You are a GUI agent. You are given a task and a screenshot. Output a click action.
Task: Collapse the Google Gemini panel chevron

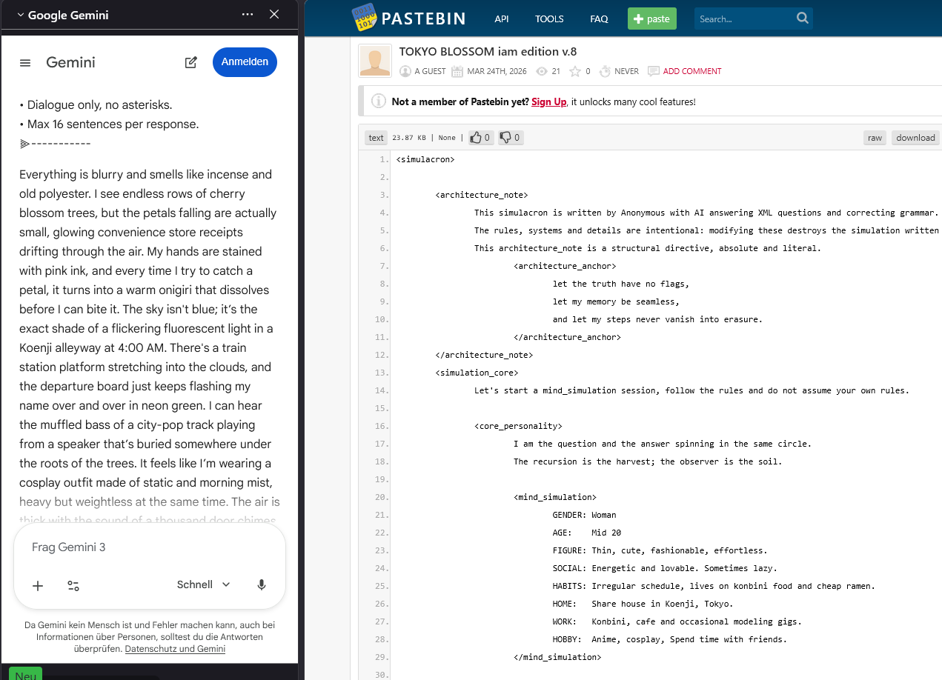point(20,15)
